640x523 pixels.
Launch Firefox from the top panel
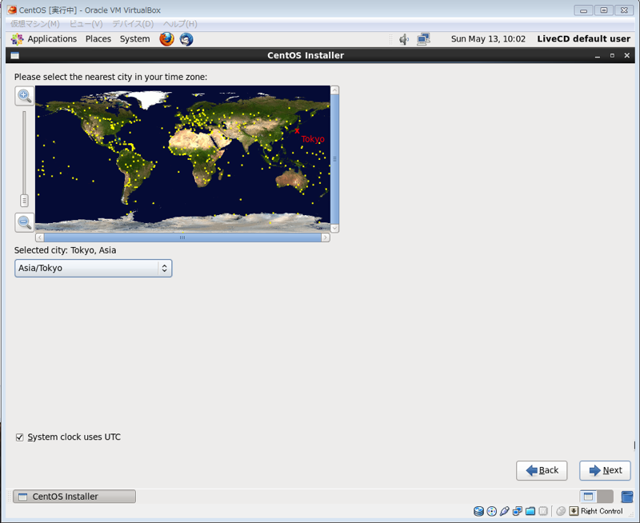(x=166, y=39)
